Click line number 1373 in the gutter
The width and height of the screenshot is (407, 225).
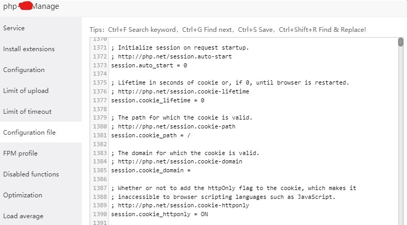coord(100,66)
